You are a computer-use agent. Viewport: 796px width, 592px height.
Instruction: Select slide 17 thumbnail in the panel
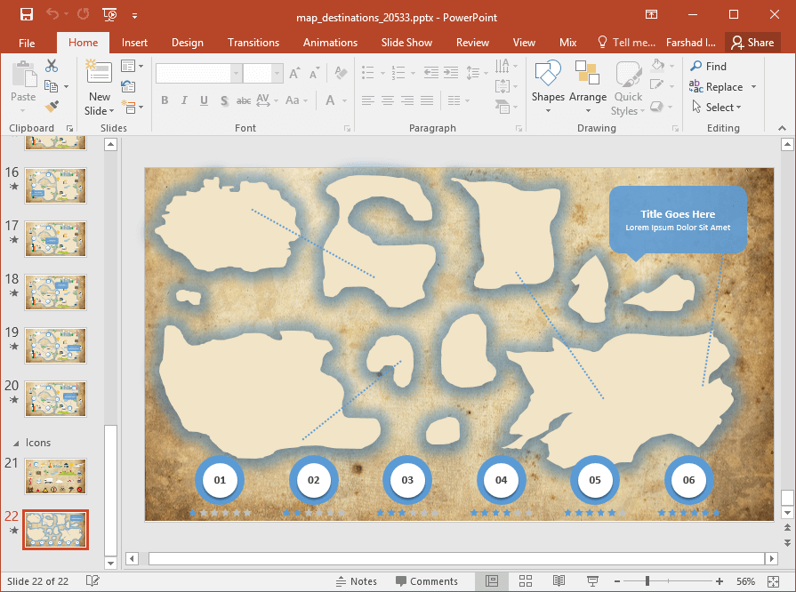pos(55,239)
